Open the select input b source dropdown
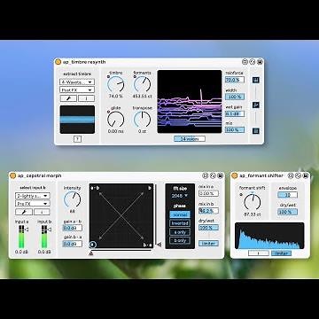 [33, 196]
